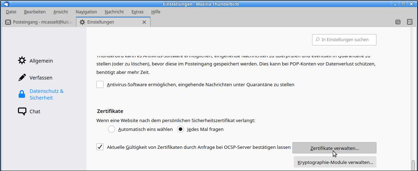The width and height of the screenshot is (418, 171).
Task: Click the inbox tray icon on Posteingang tab
Action: pyautogui.click(x=8, y=22)
